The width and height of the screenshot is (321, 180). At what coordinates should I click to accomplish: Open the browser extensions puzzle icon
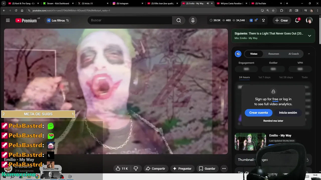(282, 10)
